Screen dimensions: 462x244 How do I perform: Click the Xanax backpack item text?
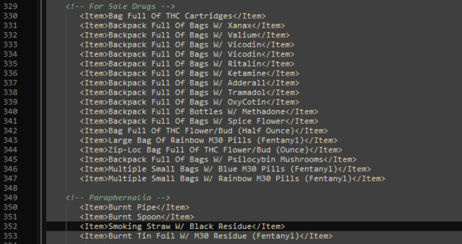coord(182,25)
